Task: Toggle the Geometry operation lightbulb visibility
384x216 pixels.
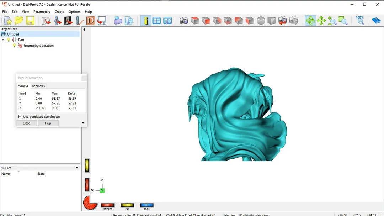Action: pos(14,46)
